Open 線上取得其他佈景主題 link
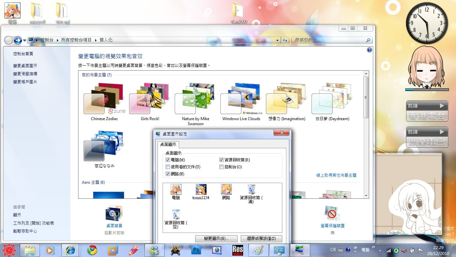The width and height of the screenshot is (456, 257). pyautogui.click(x=336, y=175)
